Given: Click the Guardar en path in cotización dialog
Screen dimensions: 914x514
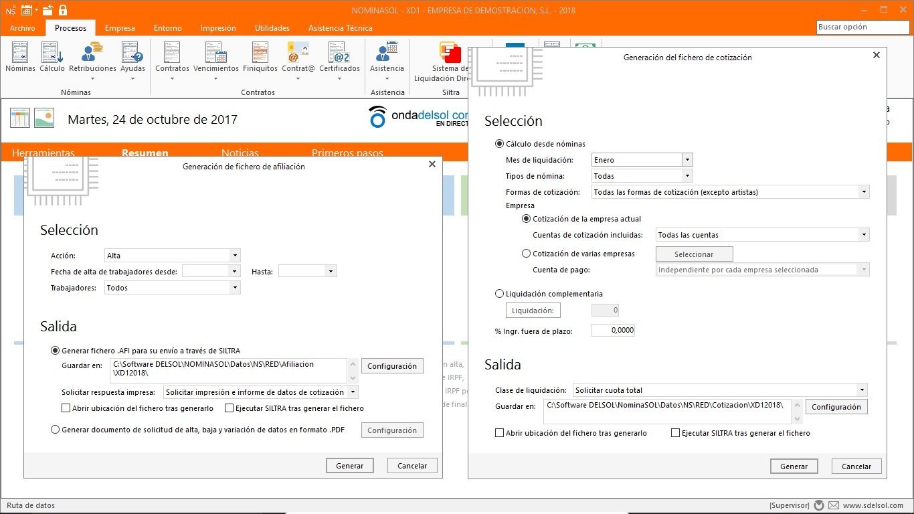Looking at the screenshot, I should click(x=667, y=412).
